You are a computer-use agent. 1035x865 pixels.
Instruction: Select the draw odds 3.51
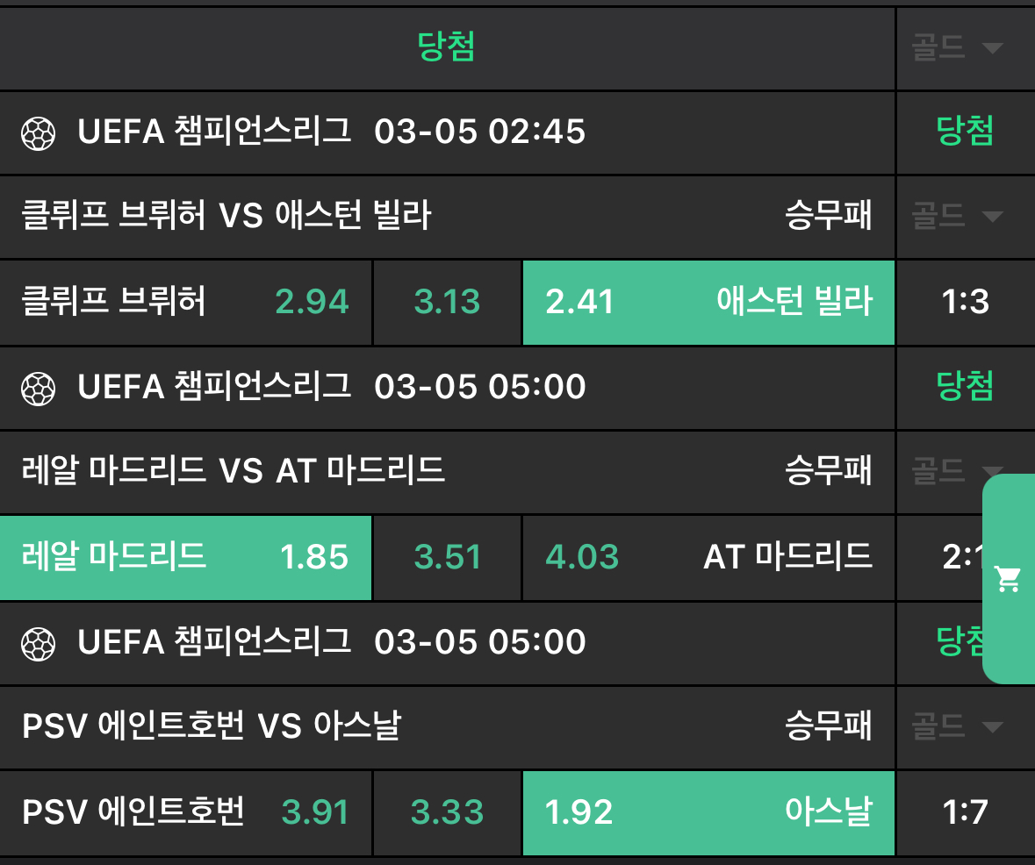pos(447,558)
